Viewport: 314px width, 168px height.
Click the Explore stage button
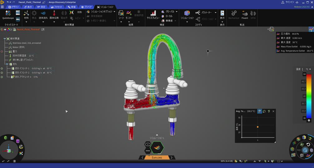point(157,158)
